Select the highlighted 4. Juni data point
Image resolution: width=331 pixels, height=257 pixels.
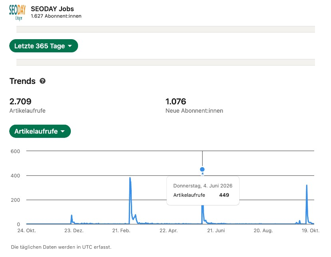pyautogui.click(x=202, y=169)
